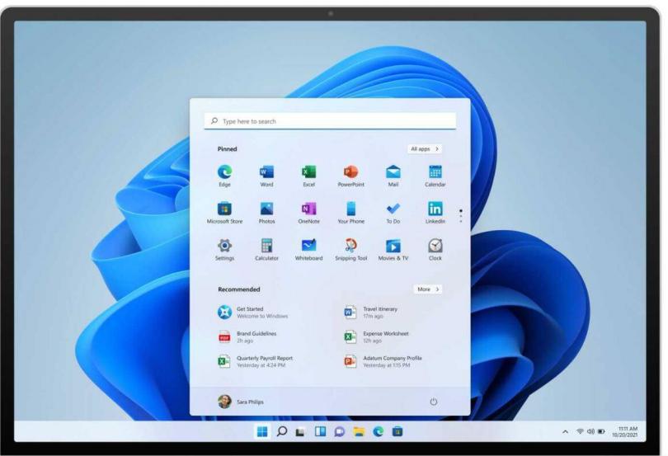Launch Edge from the taskbar

pyautogui.click(x=379, y=432)
